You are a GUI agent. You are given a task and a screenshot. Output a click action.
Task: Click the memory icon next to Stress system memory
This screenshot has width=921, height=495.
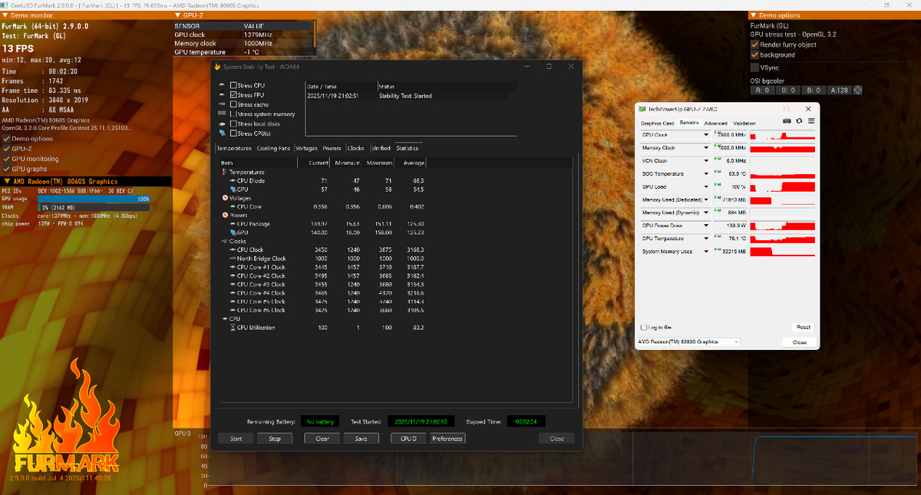[x=222, y=114]
